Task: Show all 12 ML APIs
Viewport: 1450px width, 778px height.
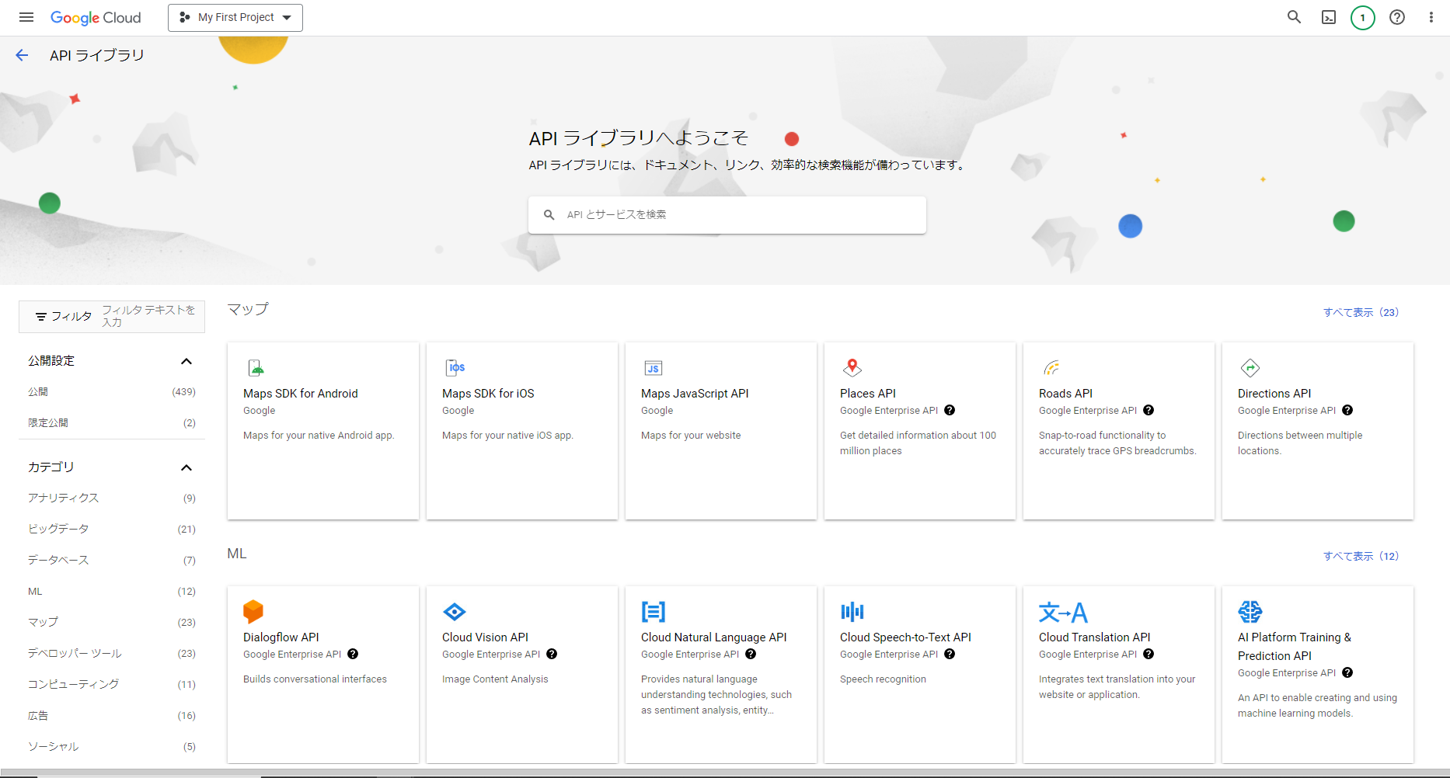Action: (x=1361, y=556)
